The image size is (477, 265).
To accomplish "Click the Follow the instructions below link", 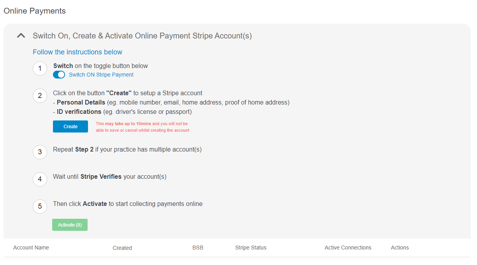I will (77, 52).
